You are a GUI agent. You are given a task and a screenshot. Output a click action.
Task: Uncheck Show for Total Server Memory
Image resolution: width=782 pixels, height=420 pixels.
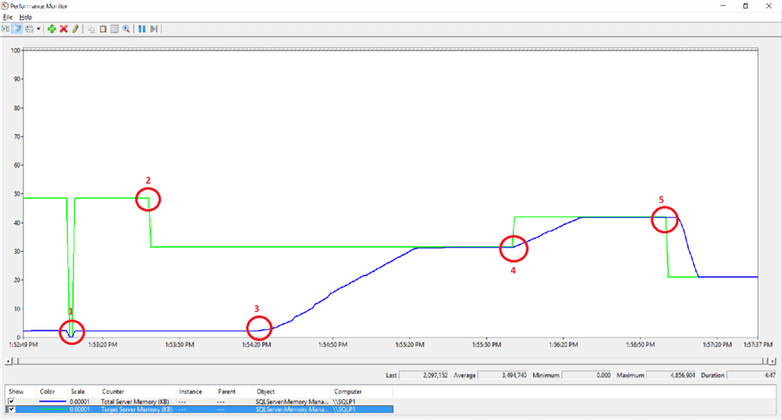pyautogui.click(x=11, y=402)
